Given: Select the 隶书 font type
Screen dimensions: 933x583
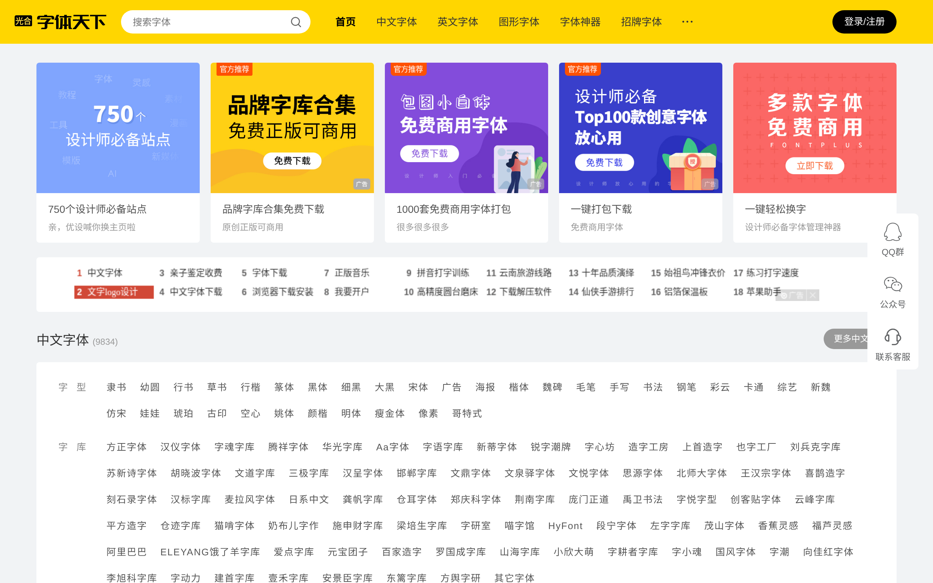Looking at the screenshot, I should 116,387.
